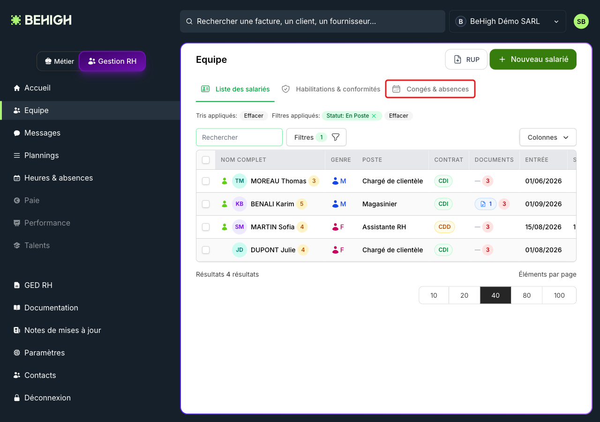
Task: Click the KB avatar for BENALI Karim
Action: pos(240,204)
